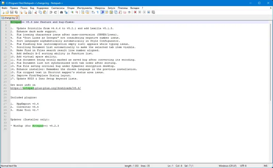Click the Close document toolbar icon

[x=21, y=12]
